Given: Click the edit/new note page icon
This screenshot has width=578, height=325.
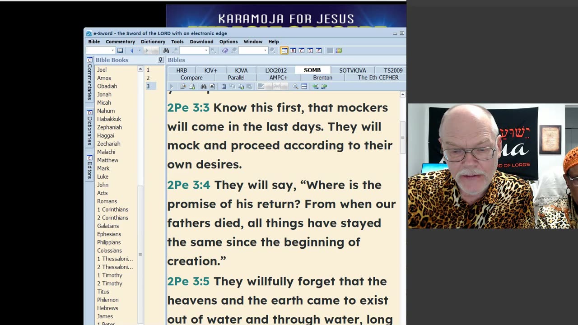Looking at the screenshot, I should [183, 86].
